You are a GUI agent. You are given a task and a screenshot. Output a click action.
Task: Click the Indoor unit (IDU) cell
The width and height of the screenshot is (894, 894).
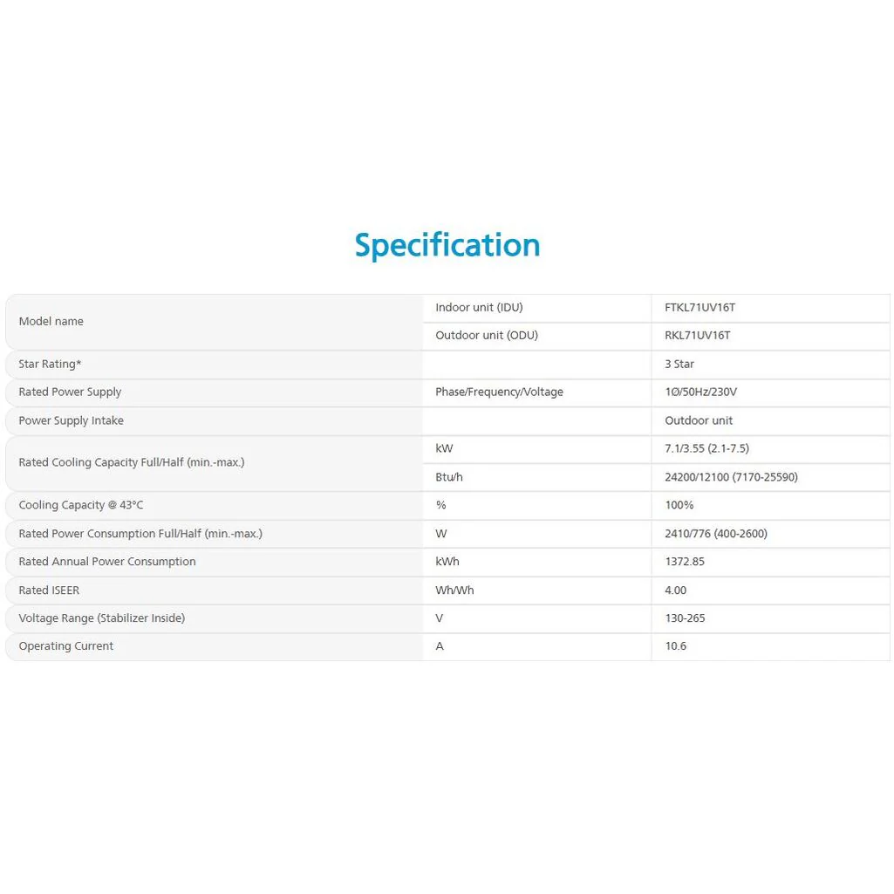tap(479, 308)
